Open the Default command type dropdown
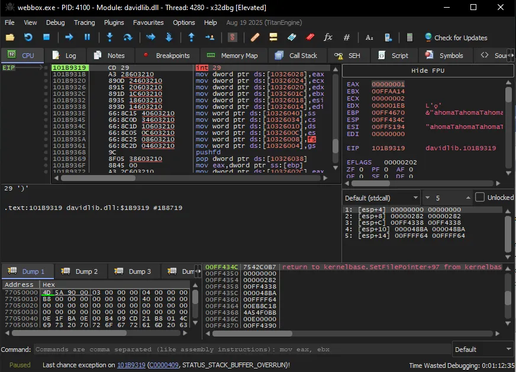The width and height of the screenshot is (516, 372). click(482, 350)
